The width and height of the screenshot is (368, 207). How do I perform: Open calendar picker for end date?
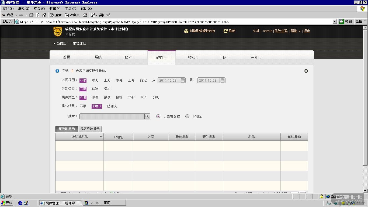coord(223,80)
